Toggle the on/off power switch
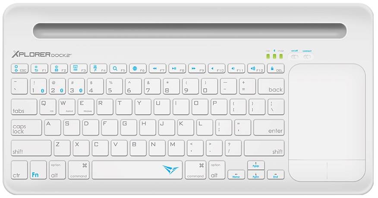 (295, 57)
